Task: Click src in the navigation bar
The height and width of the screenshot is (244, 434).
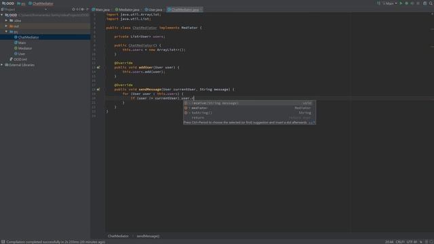Action: click(21, 3)
